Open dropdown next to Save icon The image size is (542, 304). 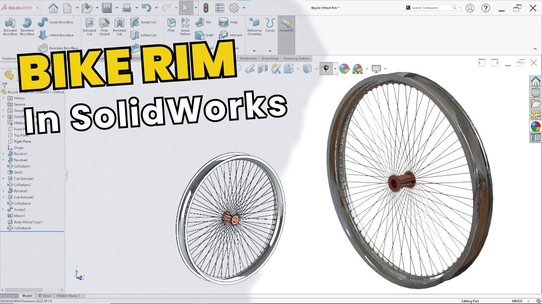pos(116,8)
